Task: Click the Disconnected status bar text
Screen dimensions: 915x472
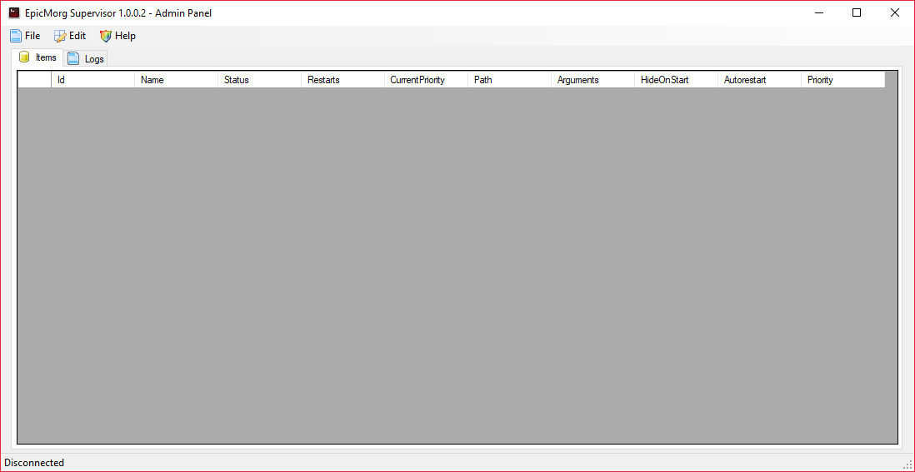Action: [34, 463]
